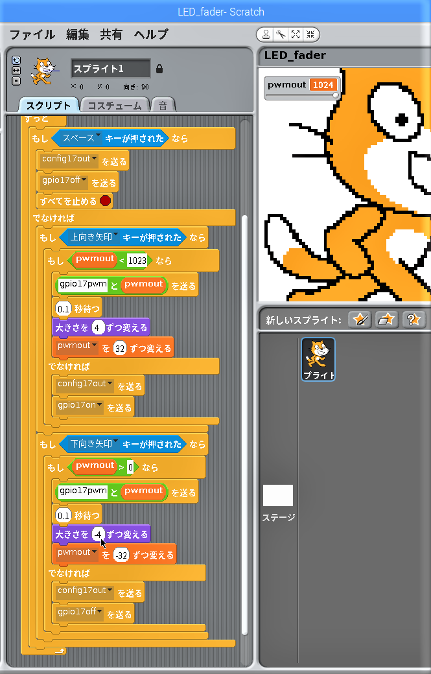Select the shrink sprite tool
This screenshot has width=431, height=674.
pyautogui.click(x=310, y=35)
